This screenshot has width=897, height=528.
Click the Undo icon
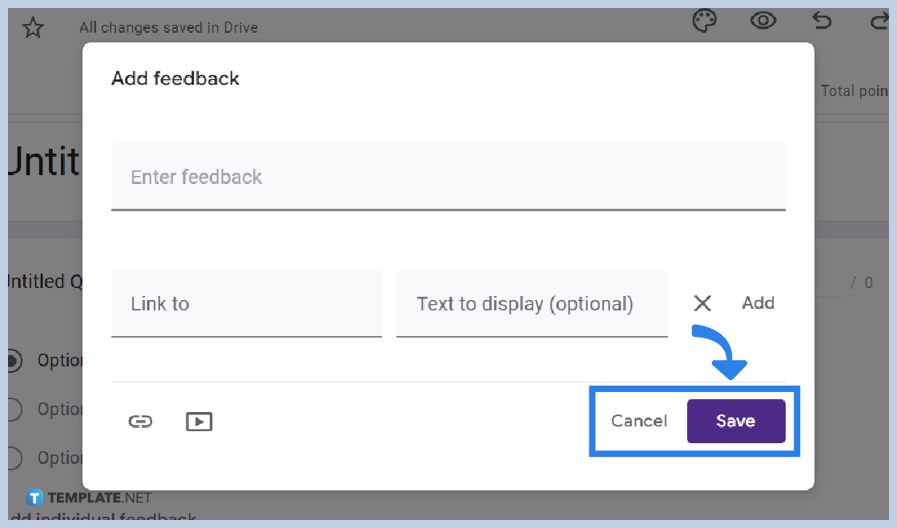pos(822,22)
